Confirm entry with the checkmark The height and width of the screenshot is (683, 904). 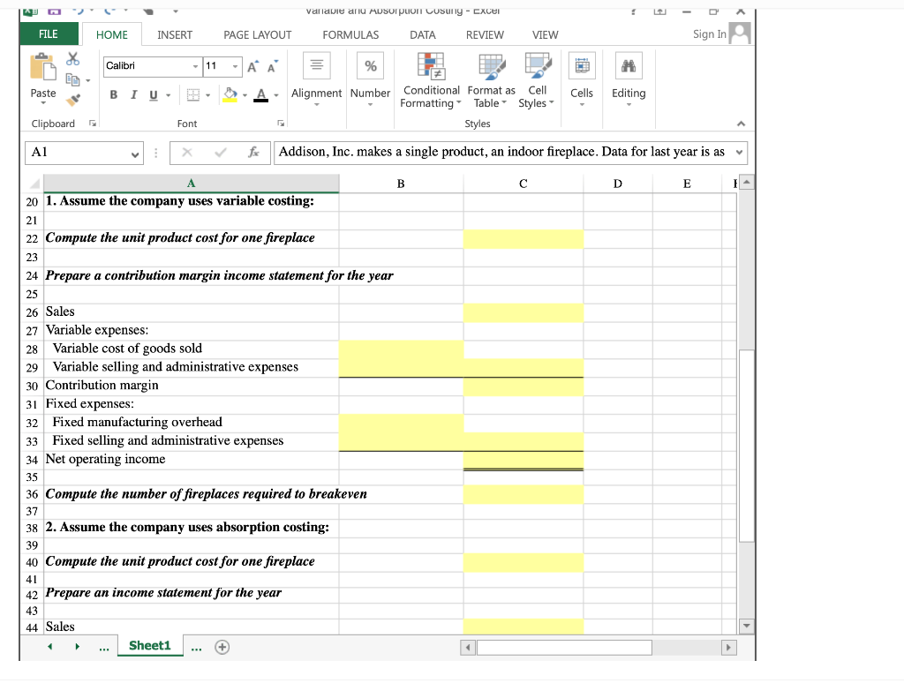point(220,152)
